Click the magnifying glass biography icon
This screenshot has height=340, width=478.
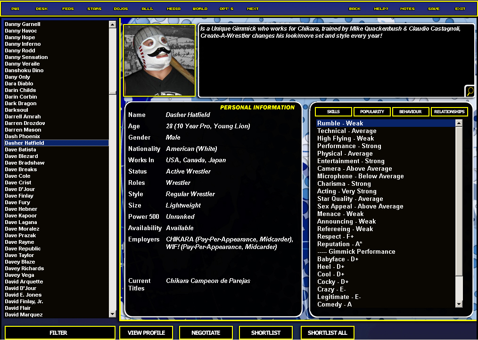point(470,91)
